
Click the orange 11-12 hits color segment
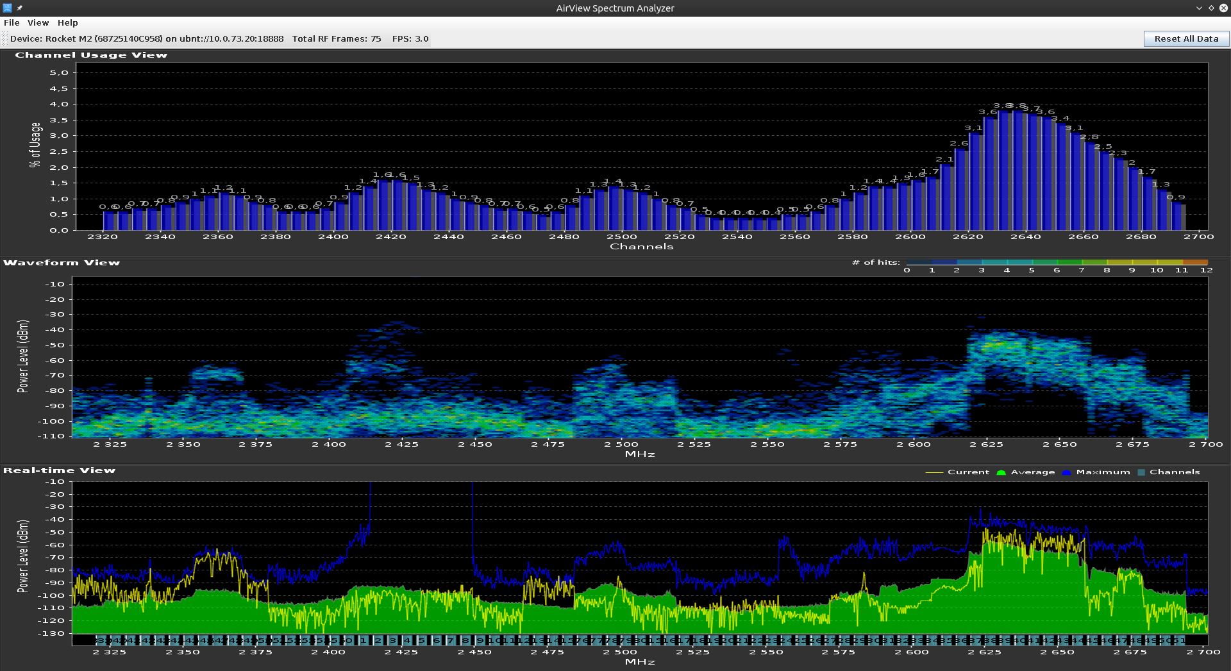(x=1194, y=262)
